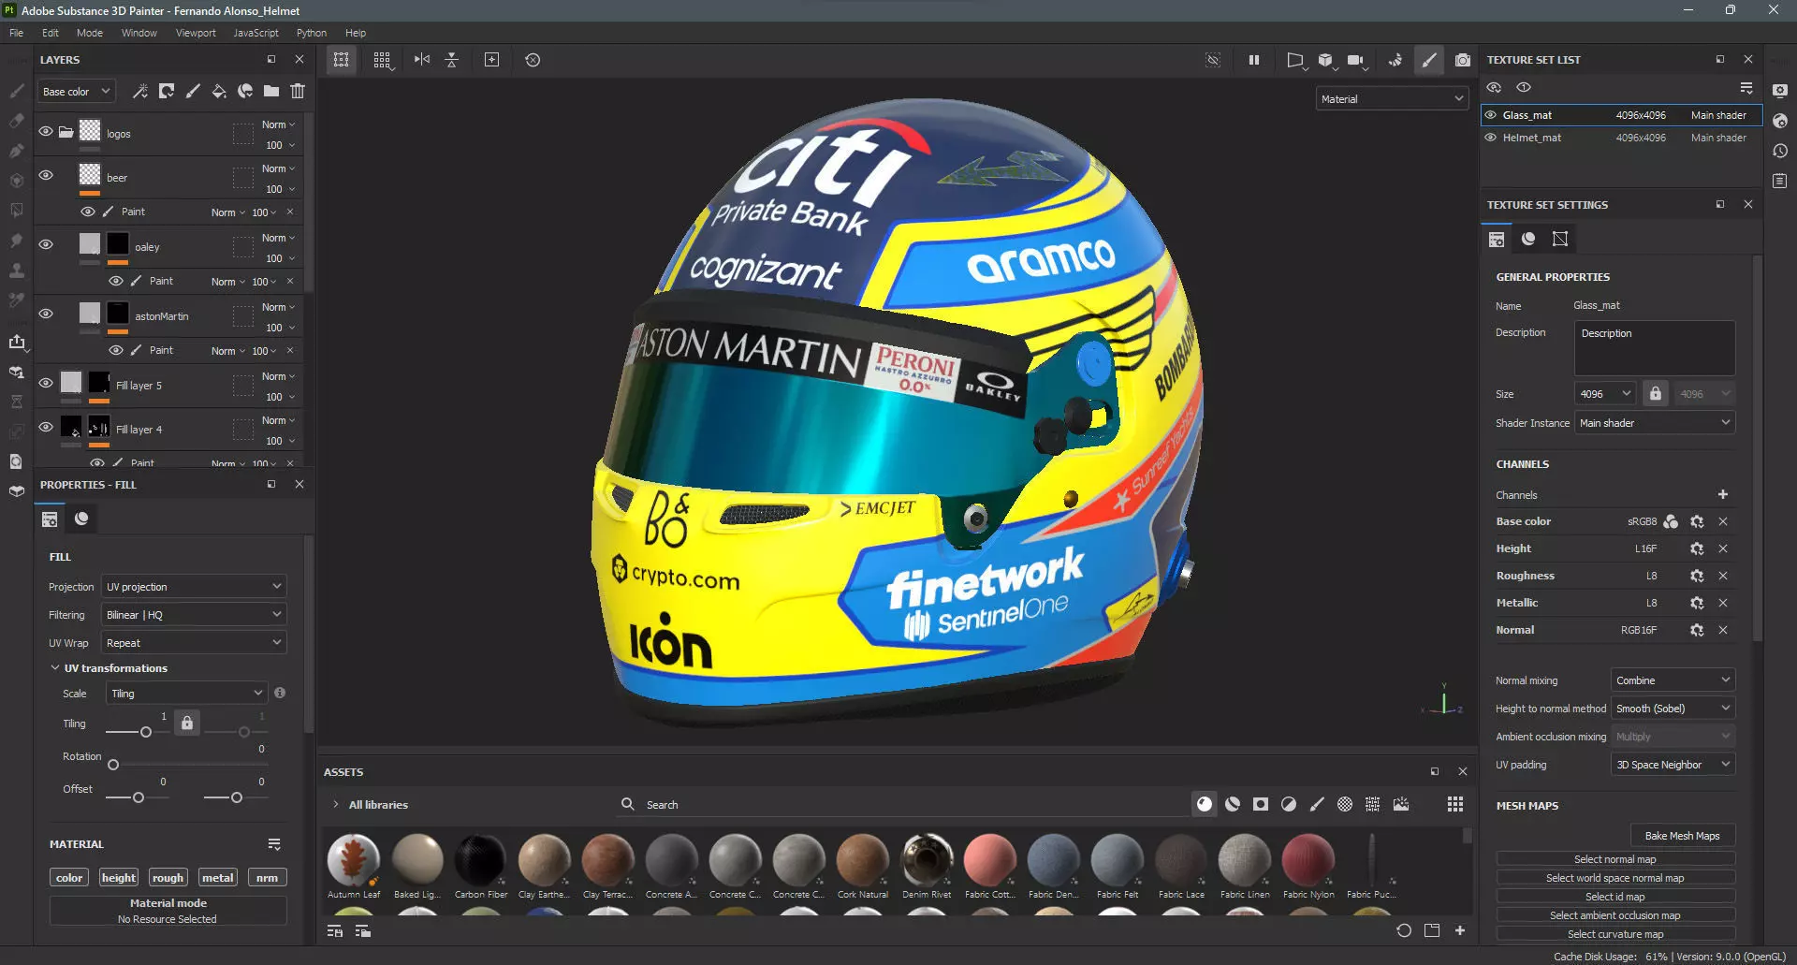1797x965 pixels.
Task: Hide Fill layer 4
Action: (x=45, y=428)
